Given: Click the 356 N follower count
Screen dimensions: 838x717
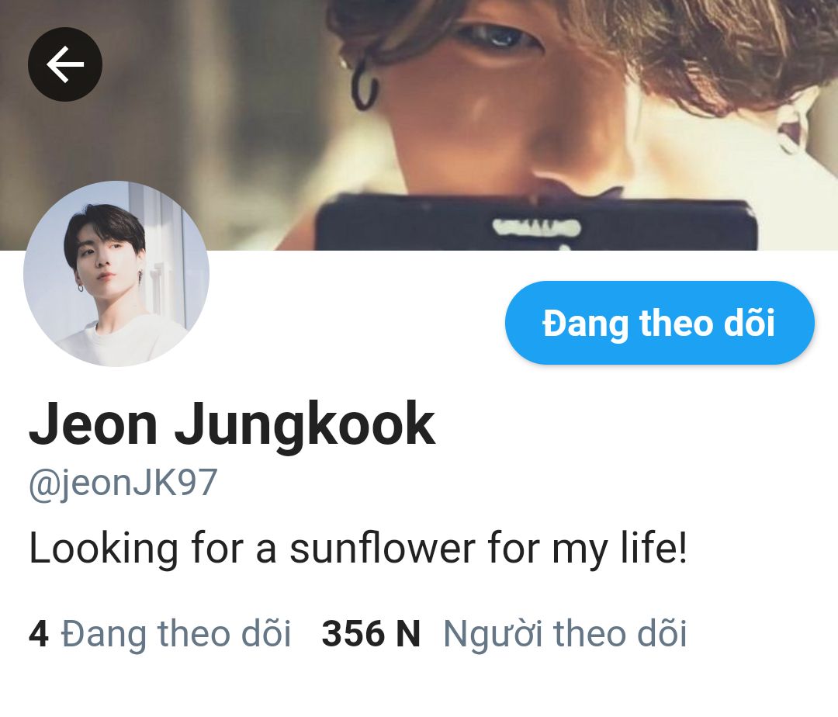Looking at the screenshot, I should (371, 634).
